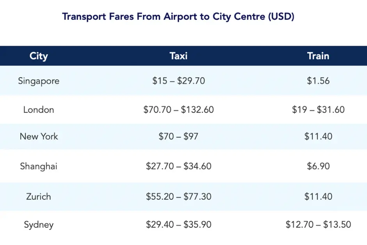Viewport: 367px width, 245px height.
Task: Click the table title text
Action: click(x=178, y=17)
